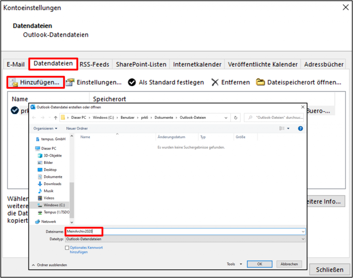This screenshot has height=278, width=353.
Task: Open the Organisieren menu
Action: point(45,128)
